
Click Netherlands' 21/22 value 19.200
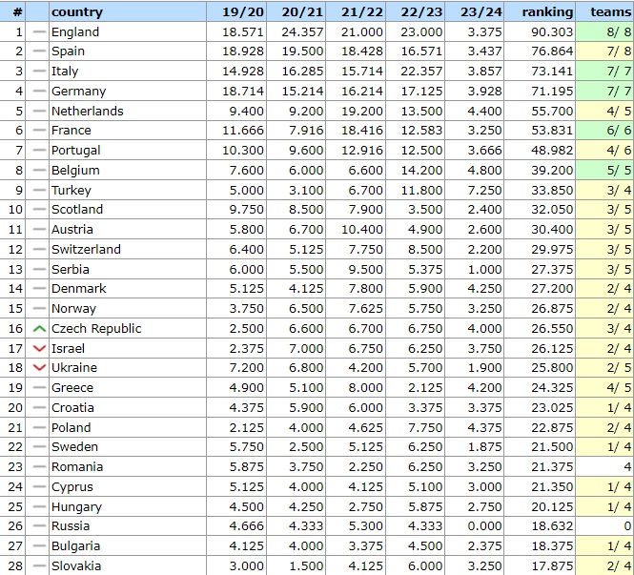(362, 112)
